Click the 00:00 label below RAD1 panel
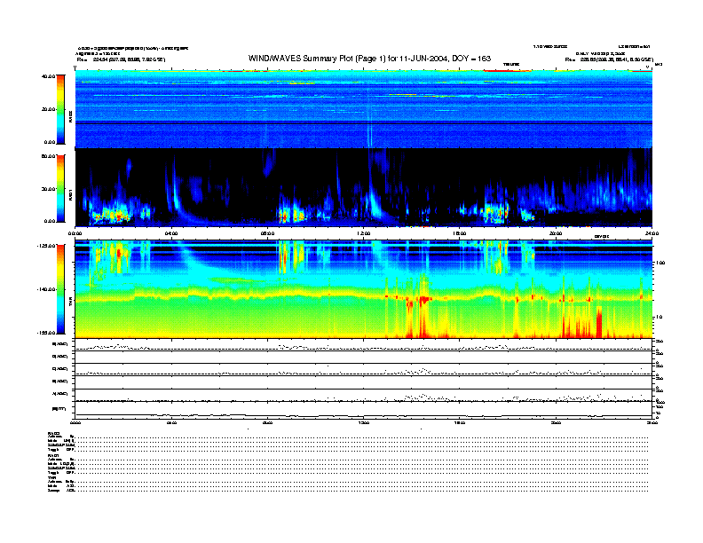703x543 pixels. [x=76, y=232]
